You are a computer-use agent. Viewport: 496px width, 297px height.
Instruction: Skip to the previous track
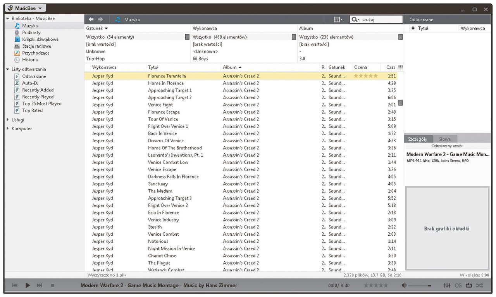[15, 285]
